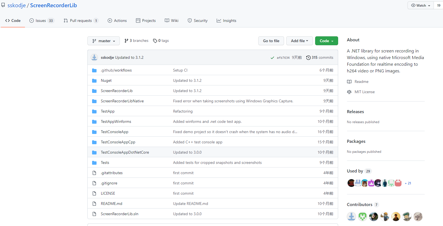This screenshot has height=226, width=443.
Task: Open the Used by 29 link
Action: pyautogui.click(x=359, y=171)
